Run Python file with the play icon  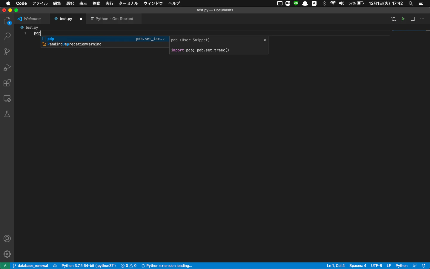coord(403,19)
